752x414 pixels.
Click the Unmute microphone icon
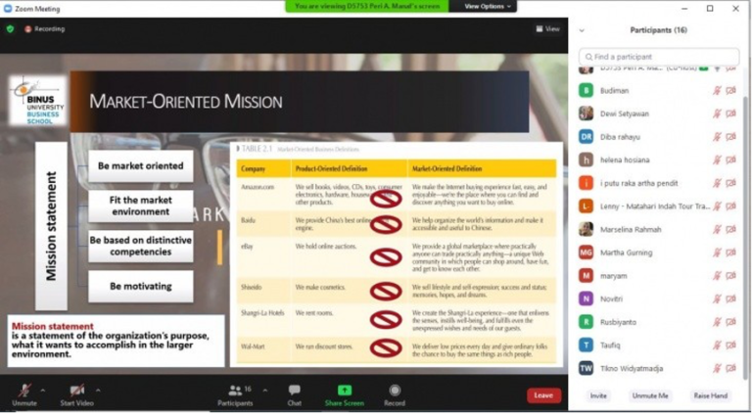[x=24, y=391]
